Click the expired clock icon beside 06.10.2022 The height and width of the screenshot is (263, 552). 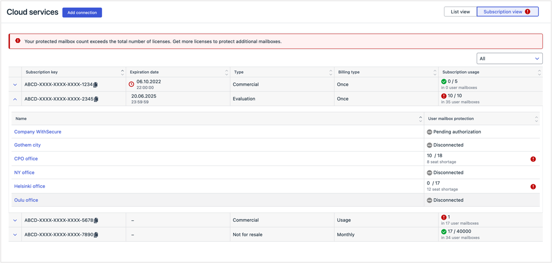[131, 84]
